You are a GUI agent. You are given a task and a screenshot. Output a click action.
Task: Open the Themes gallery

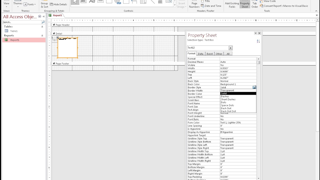[x=18, y=4]
